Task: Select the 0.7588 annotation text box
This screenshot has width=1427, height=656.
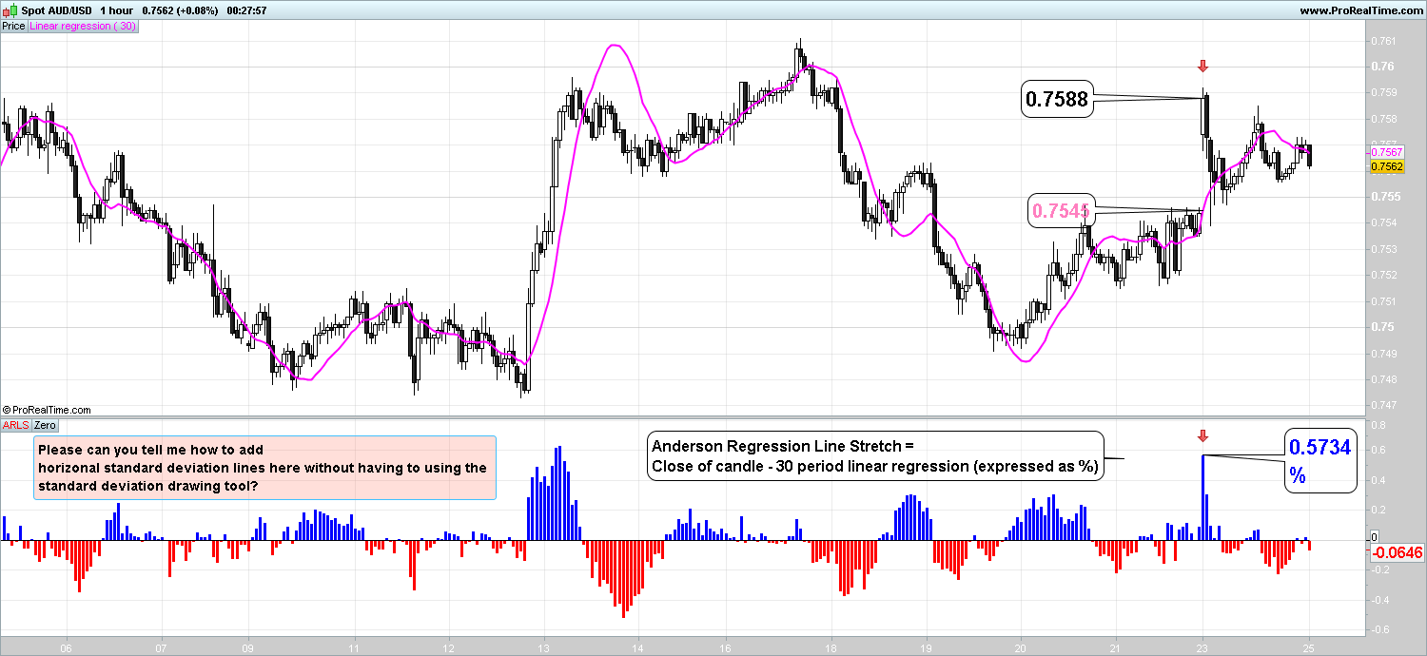Action: 1057,100
